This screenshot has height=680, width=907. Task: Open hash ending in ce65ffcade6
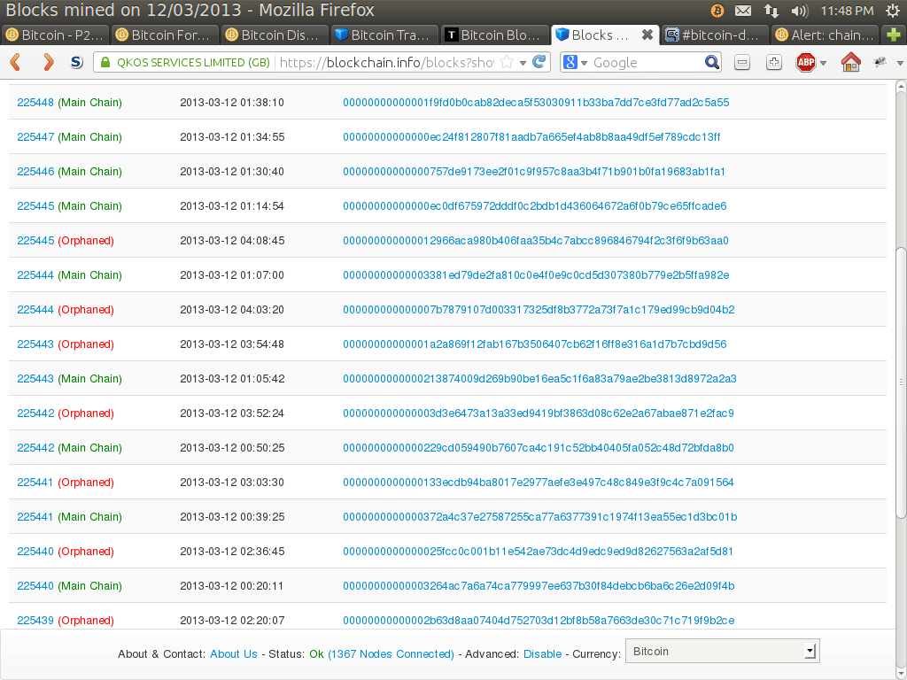point(534,205)
